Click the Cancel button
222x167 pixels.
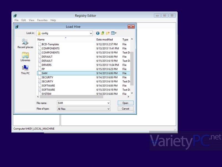click(125, 109)
